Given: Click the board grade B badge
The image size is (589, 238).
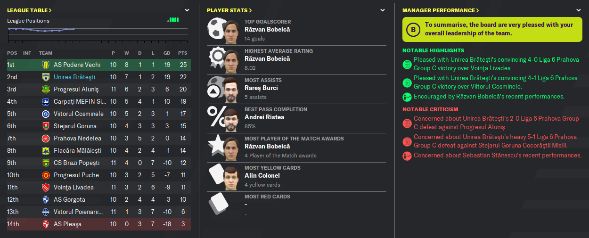Looking at the screenshot, I should (x=413, y=30).
